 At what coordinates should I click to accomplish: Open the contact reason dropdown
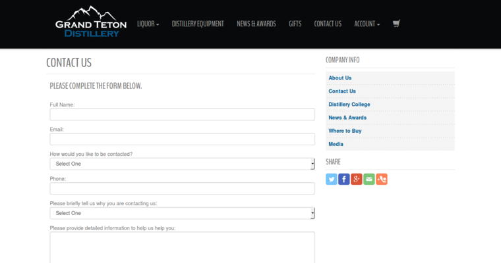pos(182,213)
